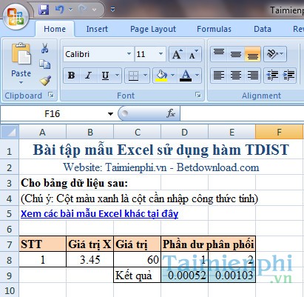Click the empty formula bar field
Image resolution: width=304 pixels, height=297 pixels.
click(x=242, y=113)
